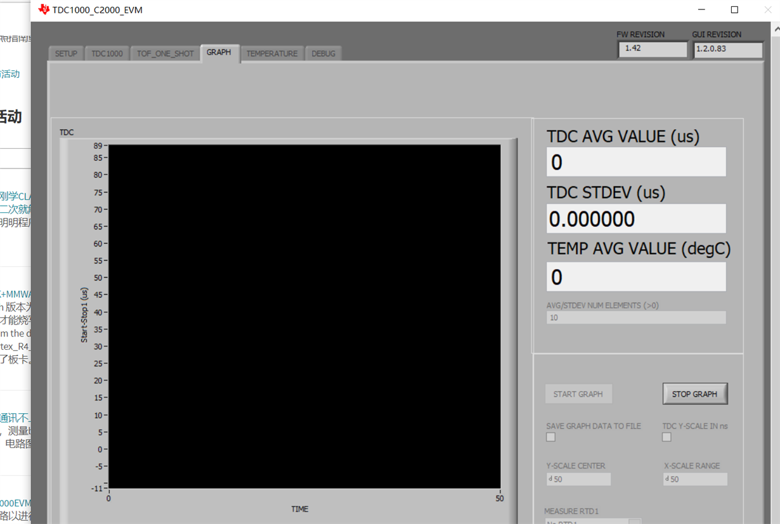Viewport: 780px width, 524px height.
Task: Click the X-axis end value 50
Action: coord(500,499)
